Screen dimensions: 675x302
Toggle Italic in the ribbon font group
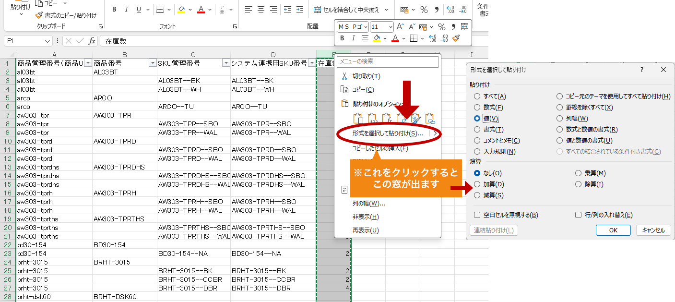(127, 10)
